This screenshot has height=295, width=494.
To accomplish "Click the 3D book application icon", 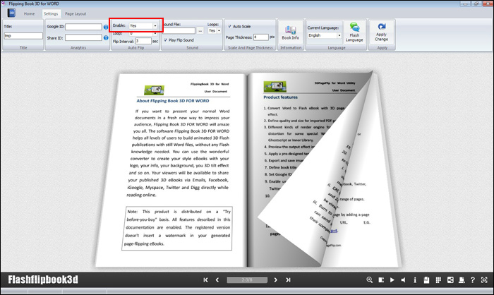I will coord(11,13).
